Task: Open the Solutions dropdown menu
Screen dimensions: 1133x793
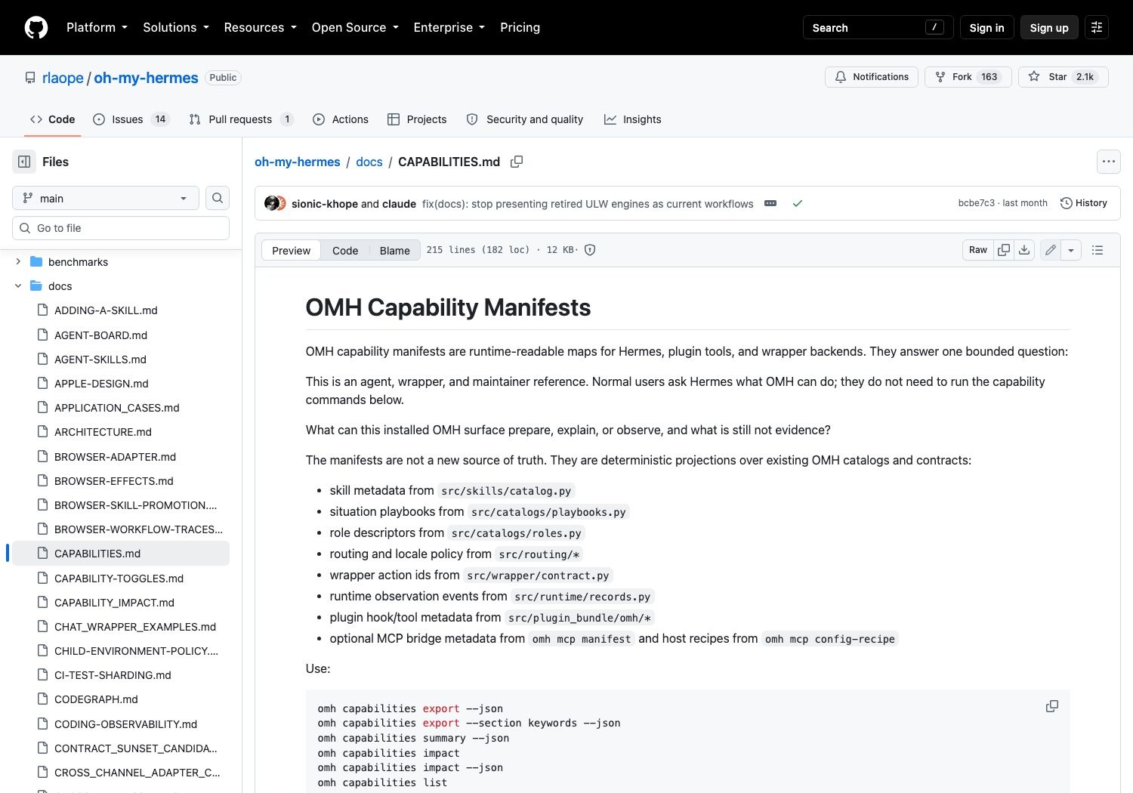Action: (x=175, y=27)
